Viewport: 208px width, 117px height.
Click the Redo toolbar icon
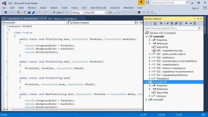pyautogui.click(x=46, y=12)
